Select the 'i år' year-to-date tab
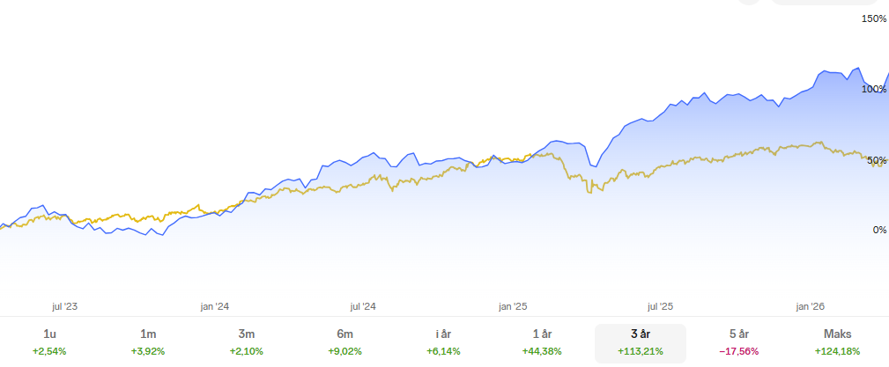889x367 pixels. [443, 342]
